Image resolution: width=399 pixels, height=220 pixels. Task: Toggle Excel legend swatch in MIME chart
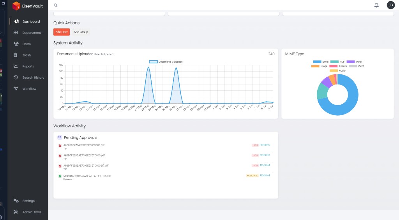coord(317,62)
